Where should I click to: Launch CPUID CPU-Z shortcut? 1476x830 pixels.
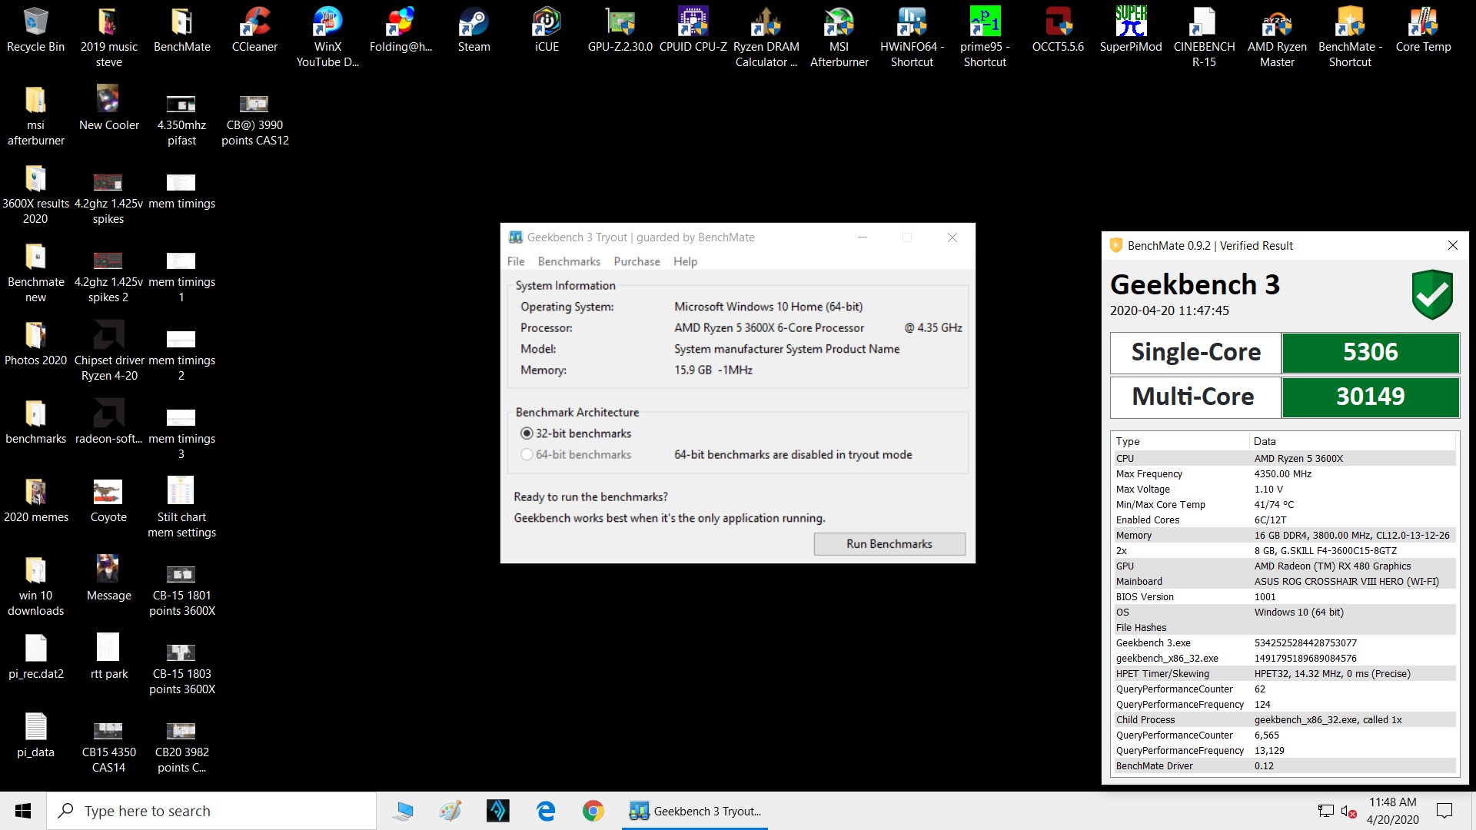(693, 29)
